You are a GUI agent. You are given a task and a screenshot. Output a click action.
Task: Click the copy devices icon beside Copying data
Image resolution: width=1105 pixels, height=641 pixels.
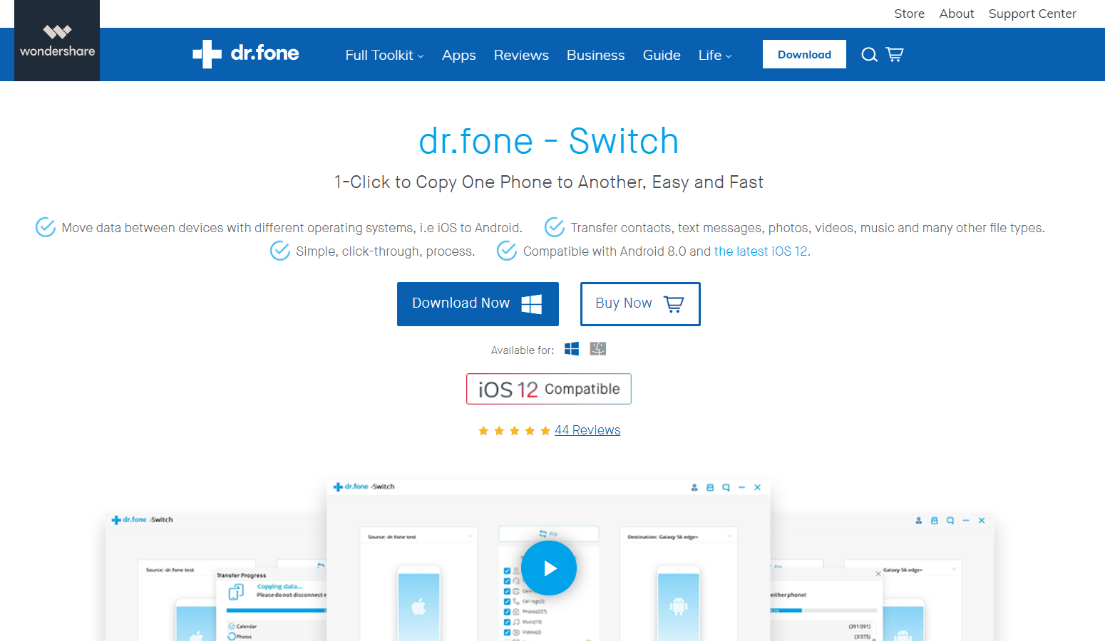[236, 591]
